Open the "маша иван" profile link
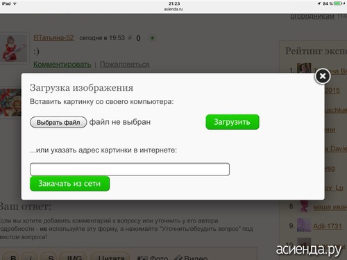Screen dimensions: 347x260 330,207
